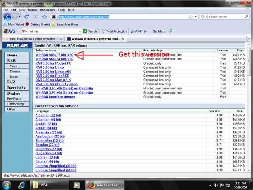The height and width of the screenshot is (190, 253).
Task: Show hidden tray icons arrow
Action: (210, 186)
